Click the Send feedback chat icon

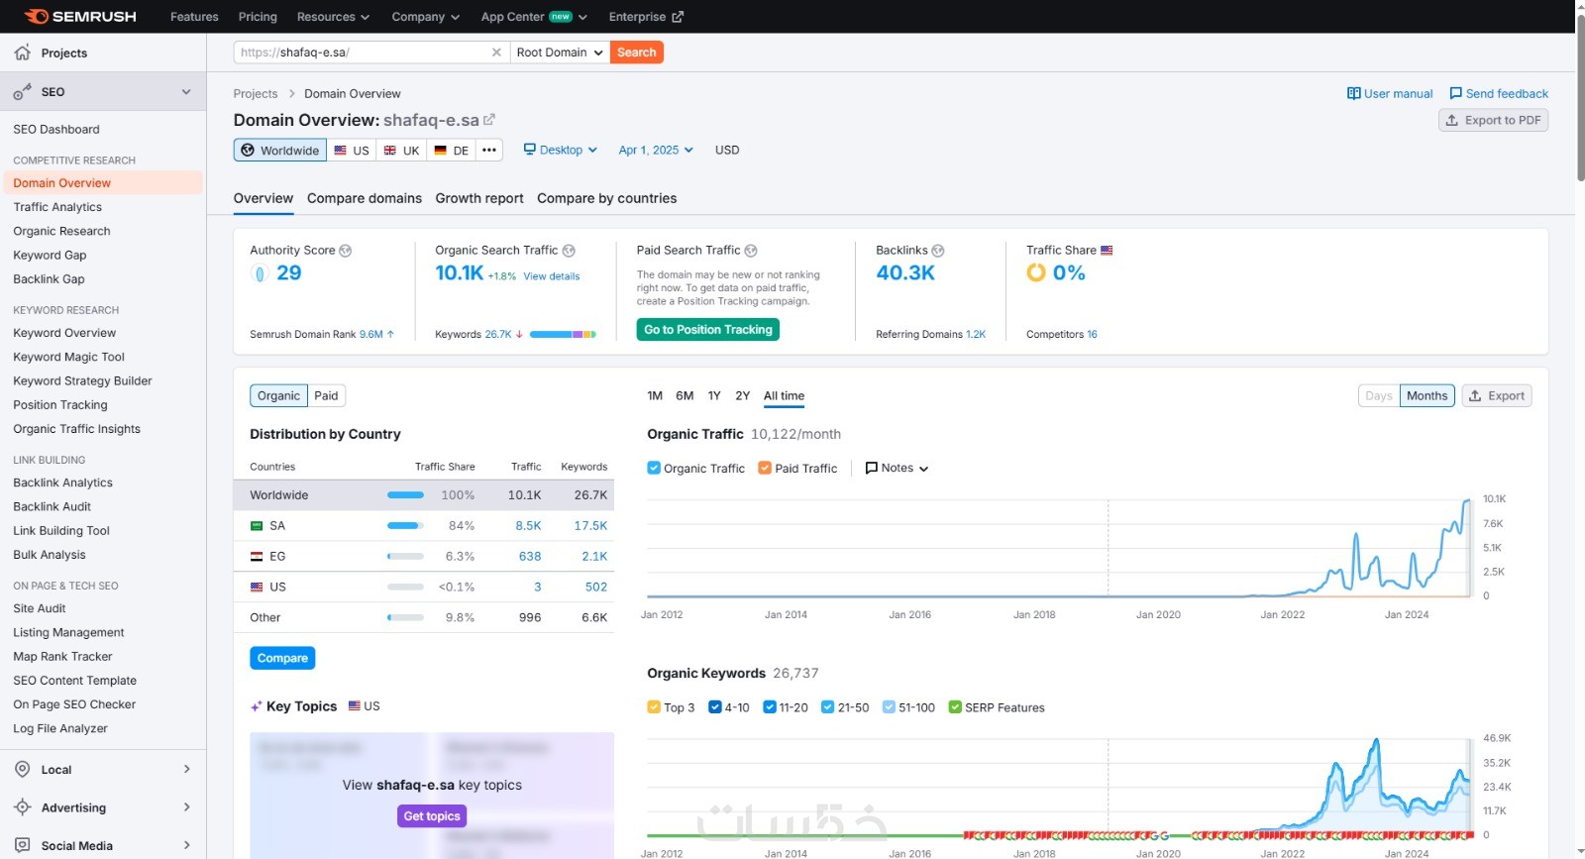coord(1455,93)
